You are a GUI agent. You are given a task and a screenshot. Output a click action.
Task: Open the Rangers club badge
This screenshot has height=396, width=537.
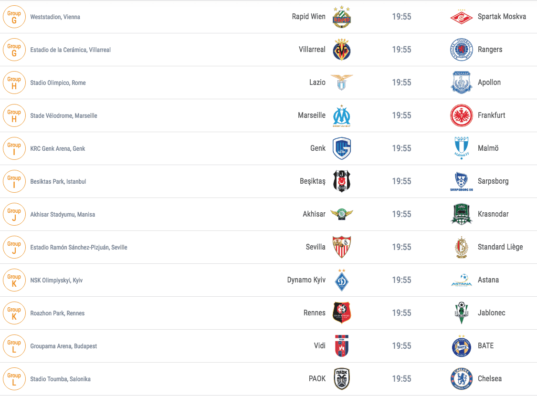[461, 50]
